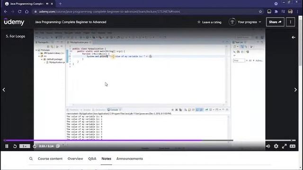The height and width of the screenshot is (170, 303).
Task: Go back in browser
Action: click(x=5, y=11)
